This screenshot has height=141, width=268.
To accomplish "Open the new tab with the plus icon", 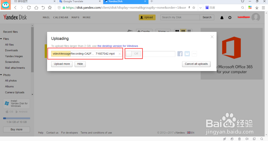I will click(152, 1).
